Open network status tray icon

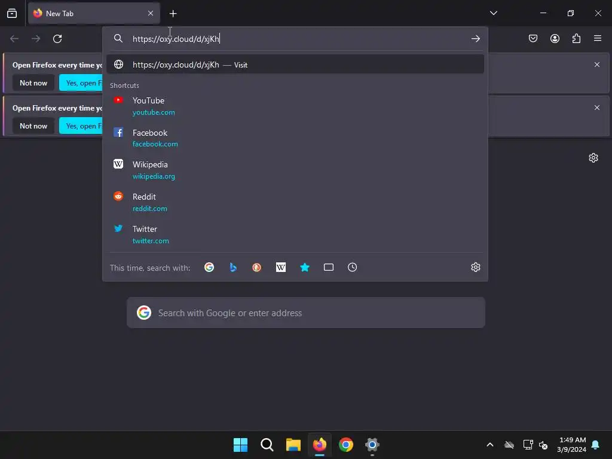pos(528,445)
